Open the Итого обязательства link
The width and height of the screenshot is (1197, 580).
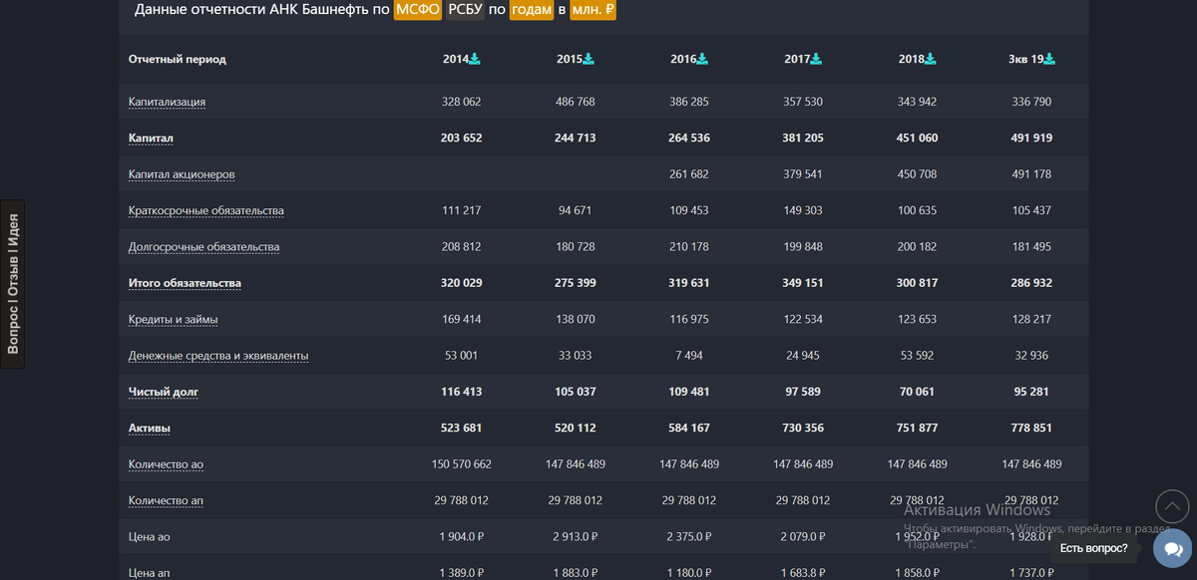pyautogui.click(x=185, y=283)
